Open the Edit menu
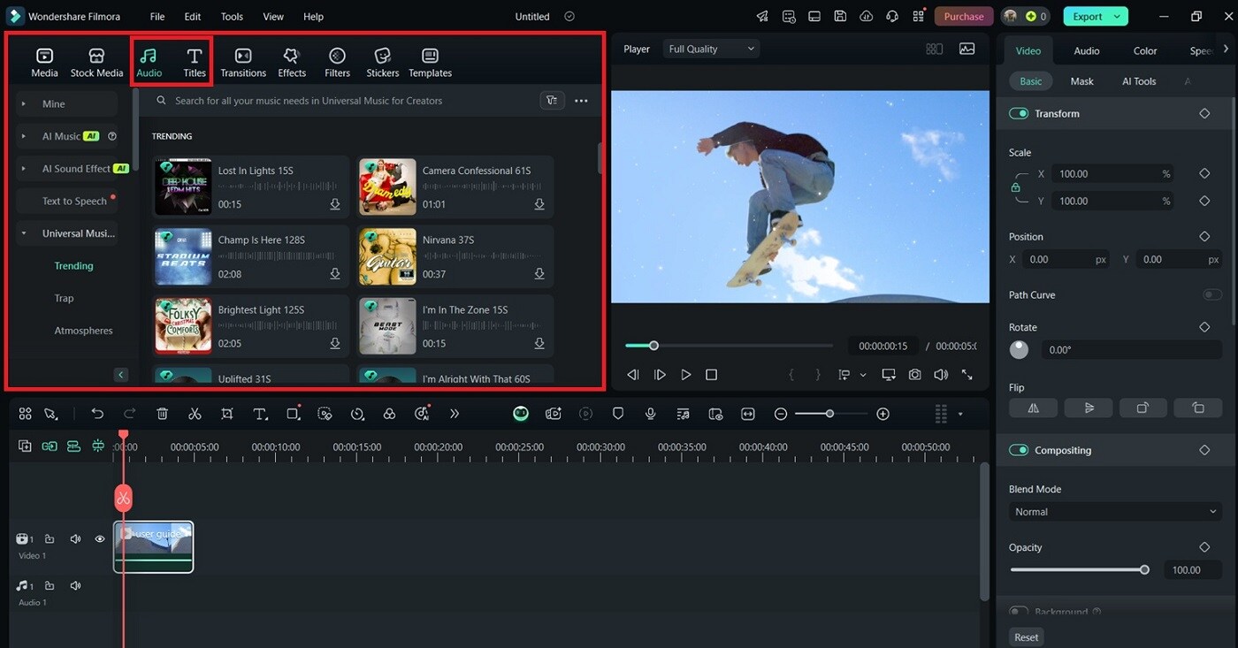This screenshot has height=648, width=1238. tap(193, 17)
